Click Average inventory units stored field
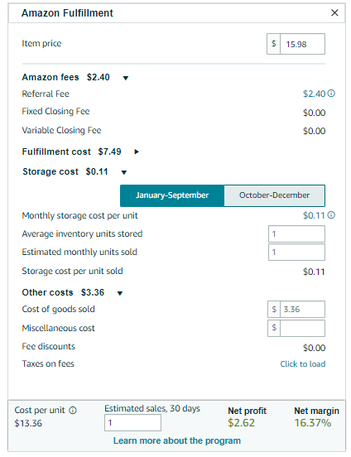351x457 pixels. click(x=296, y=233)
